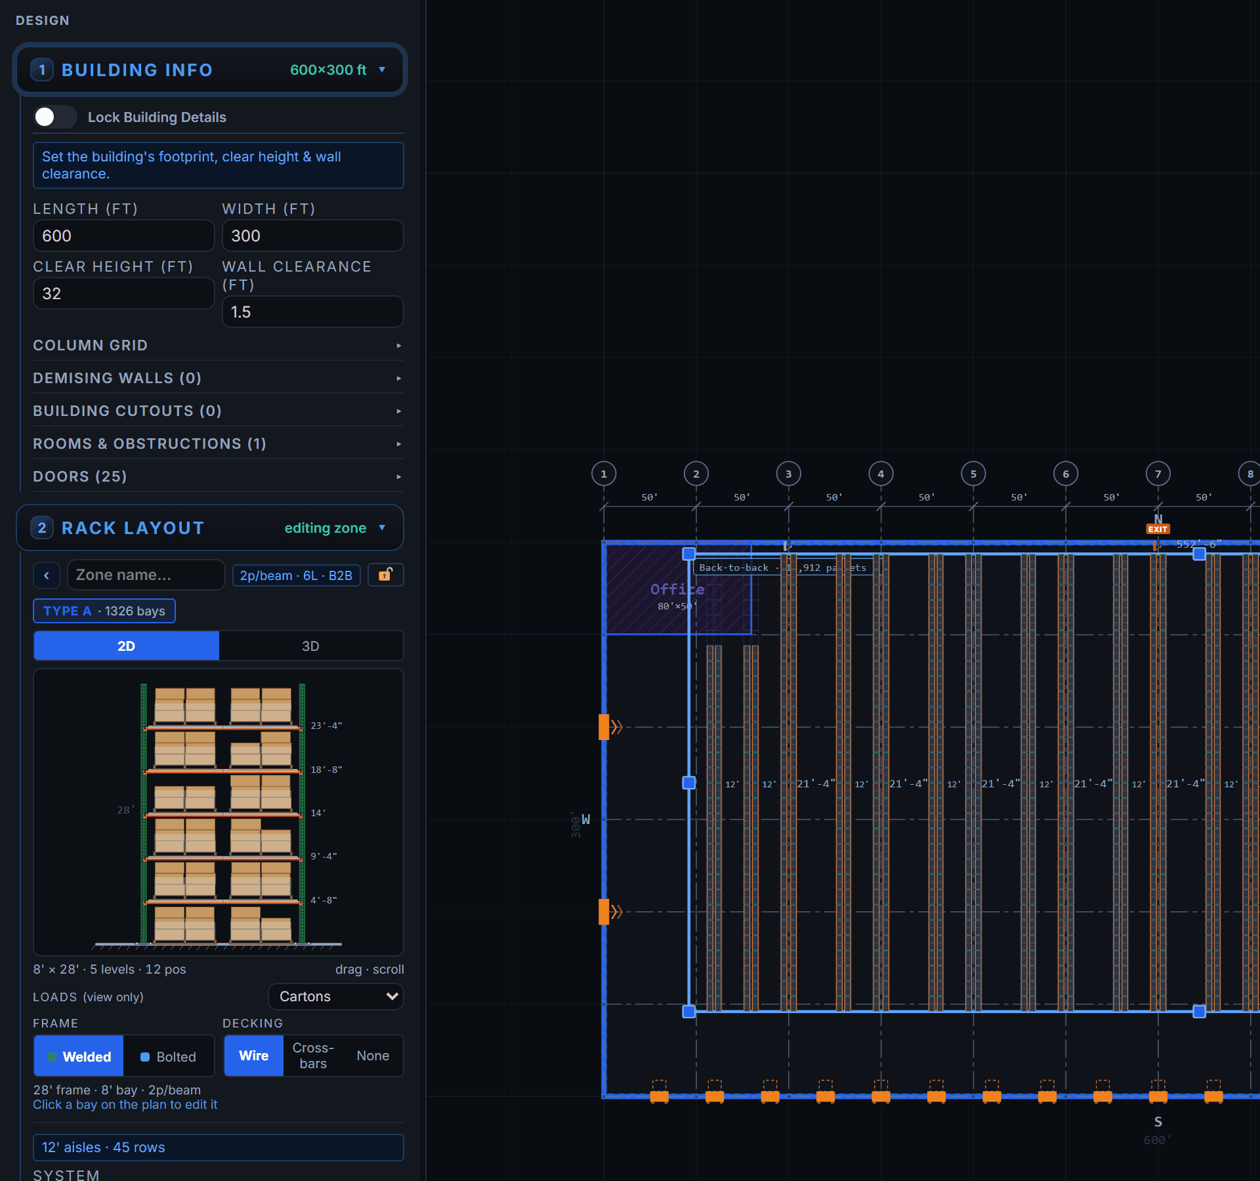Expand the Column Grid section
Viewport: 1260px width, 1181px height.
[218, 345]
